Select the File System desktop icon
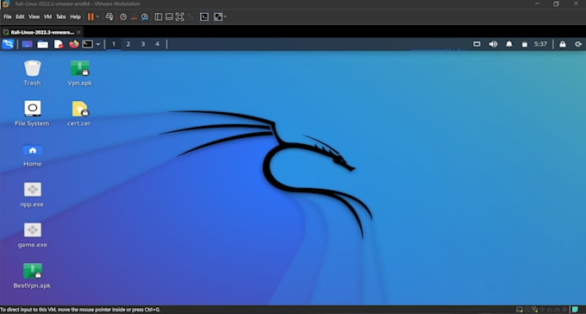Viewport: 586px width, 314px height. pyautogui.click(x=32, y=113)
